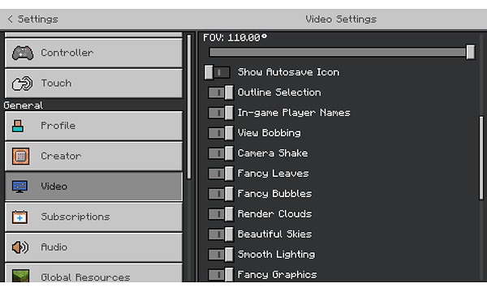This screenshot has width=487, height=292.
Task: Select the Profile character icon
Action: click(18, 126)
